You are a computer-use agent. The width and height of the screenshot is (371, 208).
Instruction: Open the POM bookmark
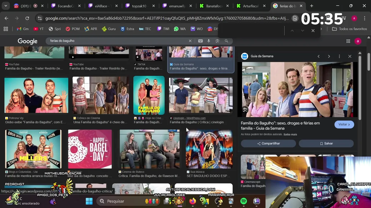[72, 29]
